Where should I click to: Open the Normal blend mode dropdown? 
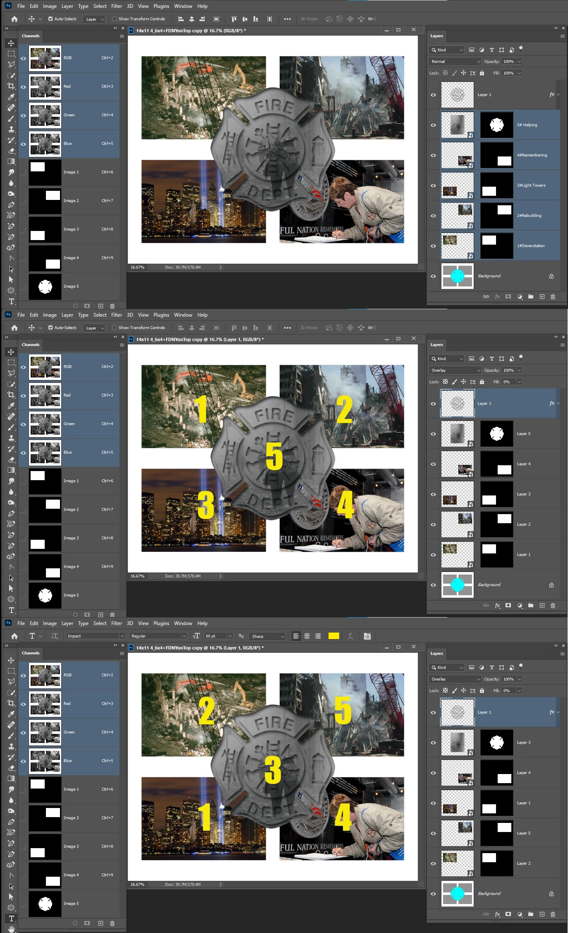pyautogui.click(x=455, y=61)
